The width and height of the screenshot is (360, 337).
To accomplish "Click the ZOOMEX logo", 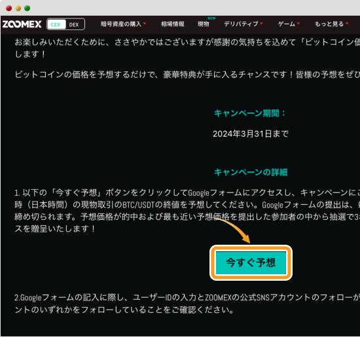I will tap(22, 24).
